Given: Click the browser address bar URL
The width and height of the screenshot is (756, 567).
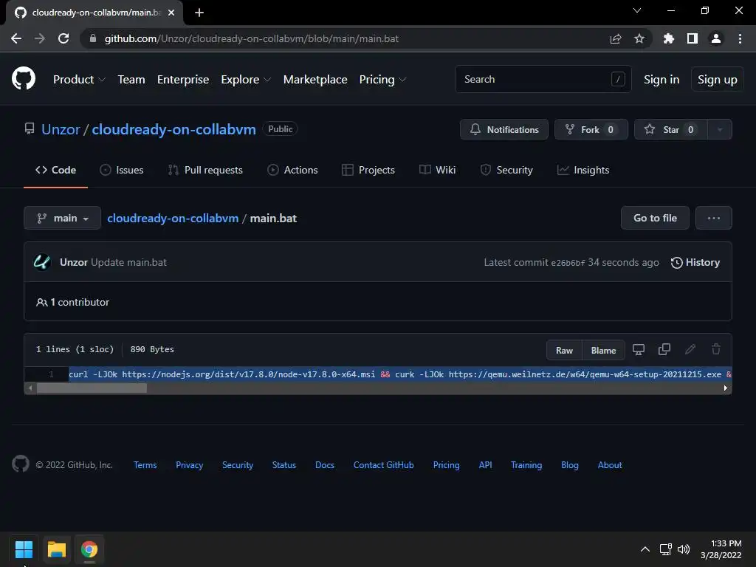Looking at the screenshot, I should click(252, 38).
